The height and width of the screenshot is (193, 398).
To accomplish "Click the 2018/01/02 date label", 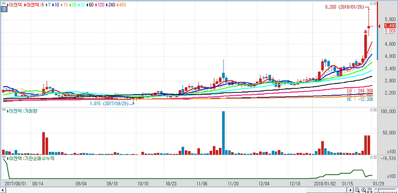I will (x=325, y=183).
